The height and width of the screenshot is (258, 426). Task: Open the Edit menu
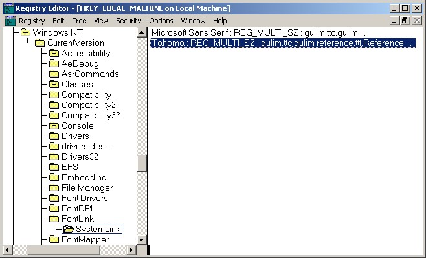pyautogui.click(x=58, y=21)
